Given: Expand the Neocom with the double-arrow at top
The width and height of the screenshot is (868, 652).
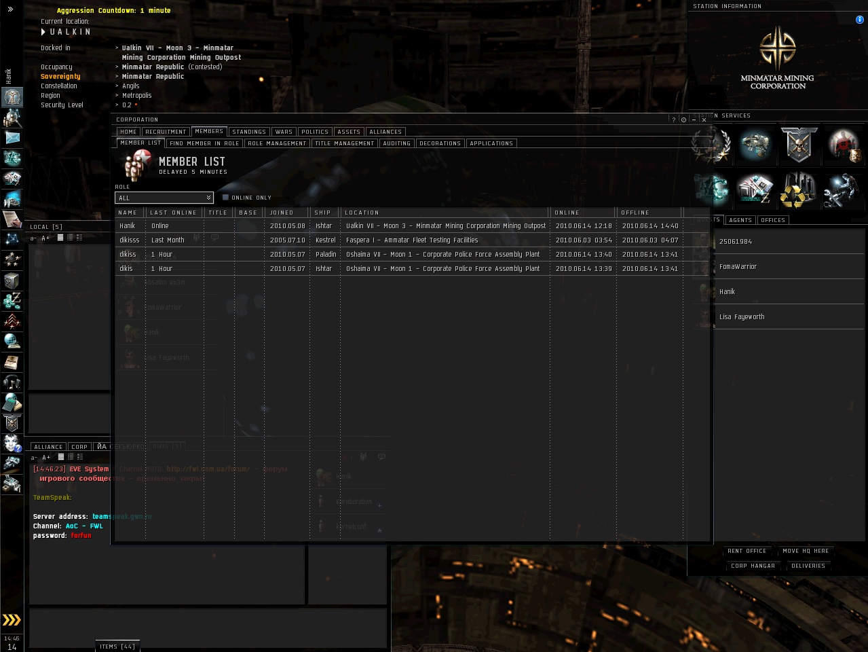Looking at the screenshot, I should 10,9.
